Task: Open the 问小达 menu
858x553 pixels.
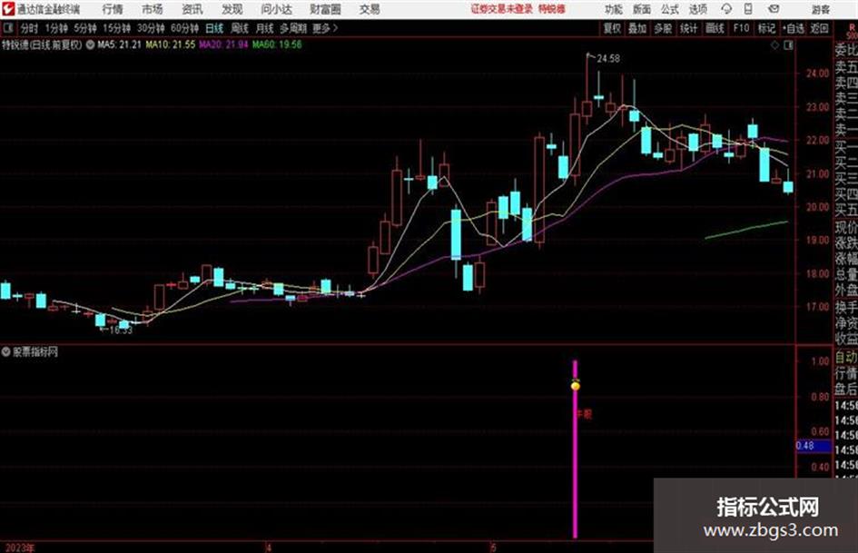Action: (276, 9)
